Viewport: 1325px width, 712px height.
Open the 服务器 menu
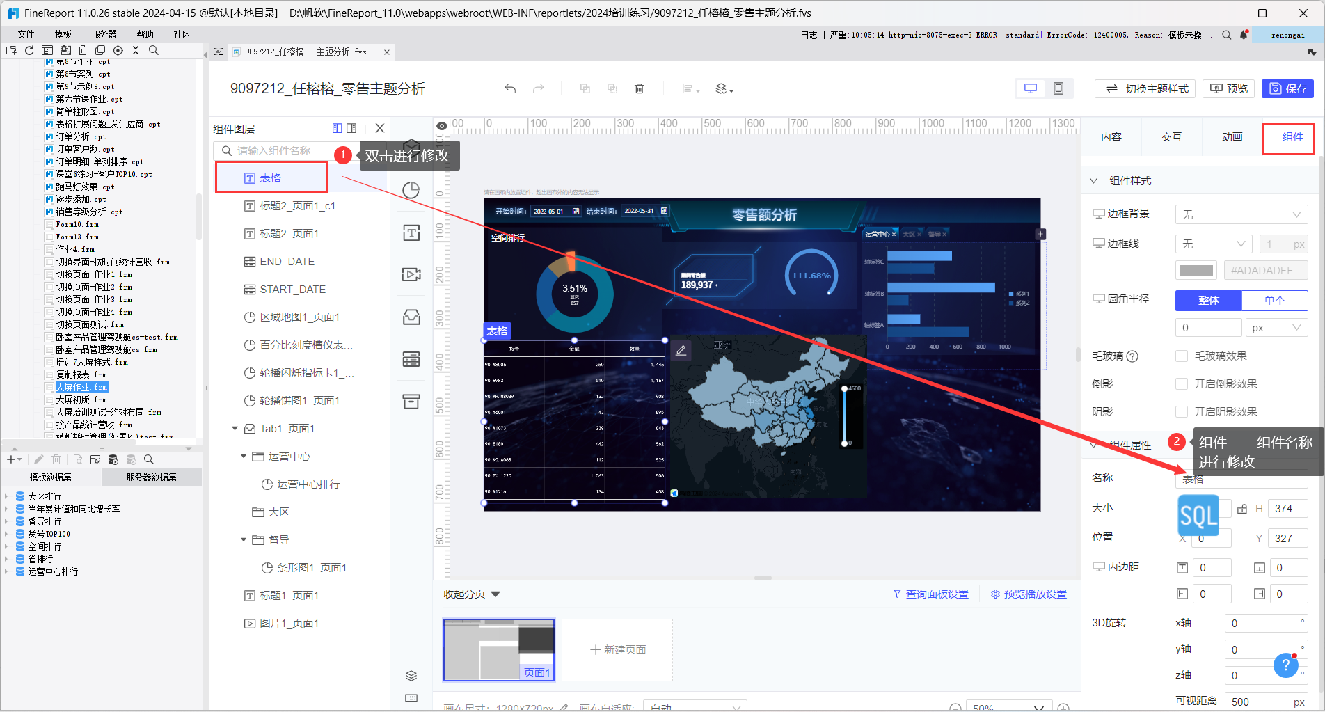pos(104,34)
